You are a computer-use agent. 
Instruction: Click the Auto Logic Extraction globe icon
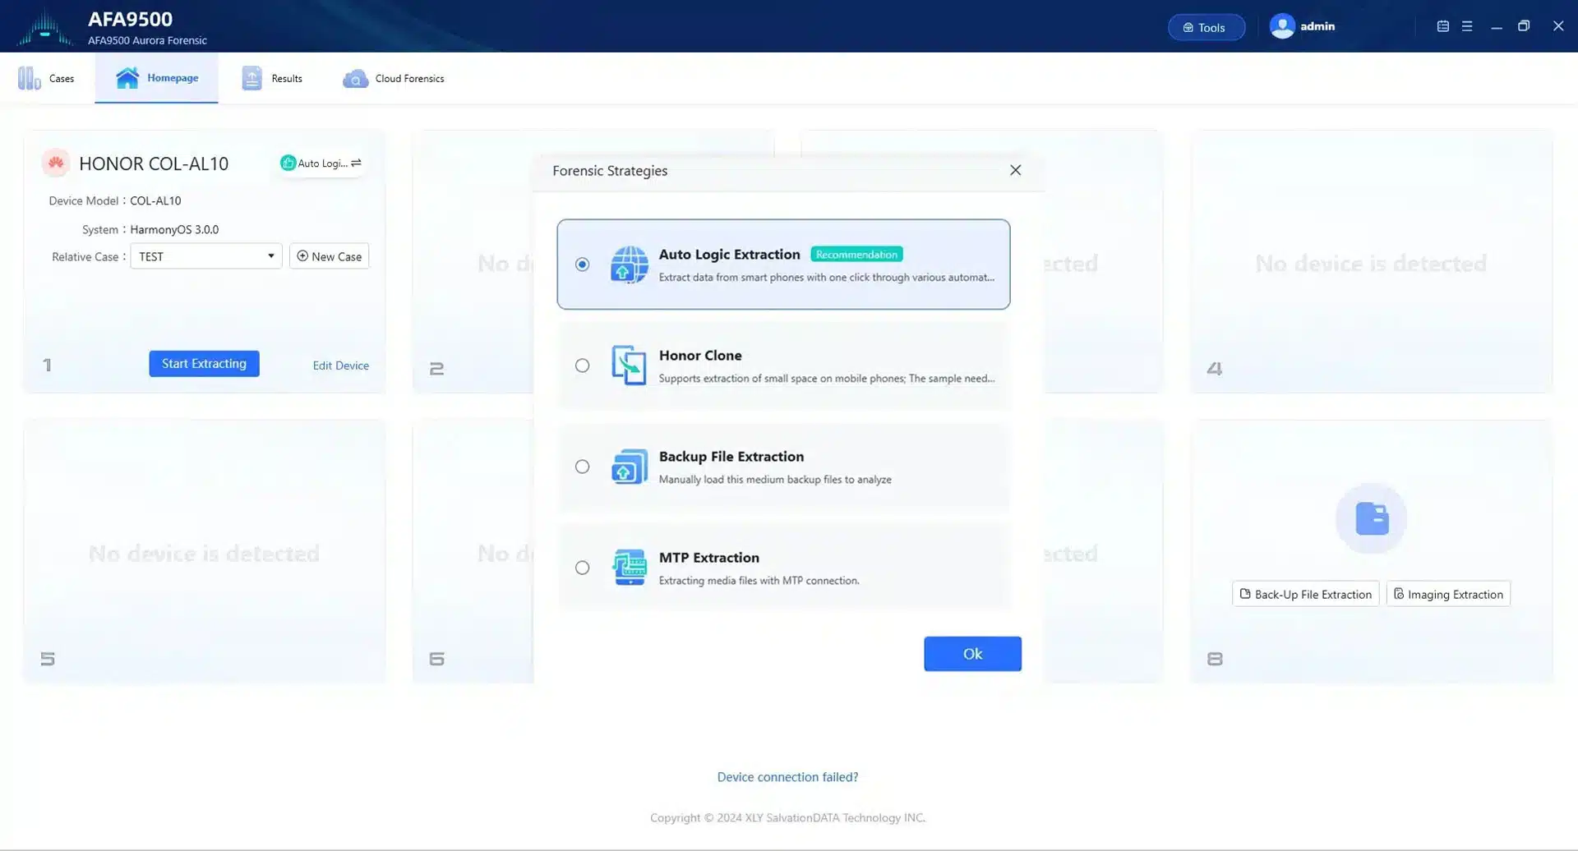[x=629, y=264]
